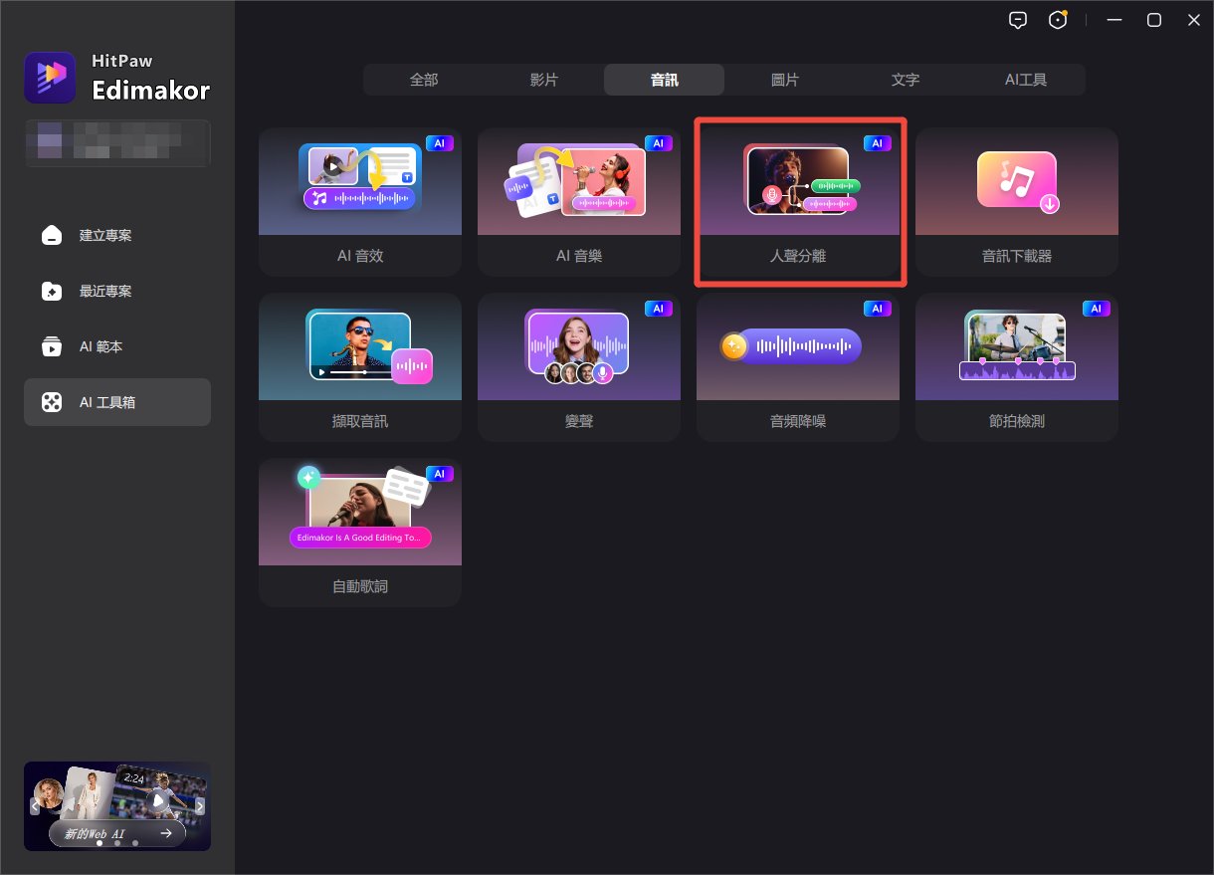
Task: Switch to the 影片 tab
Action: point(544,80)
